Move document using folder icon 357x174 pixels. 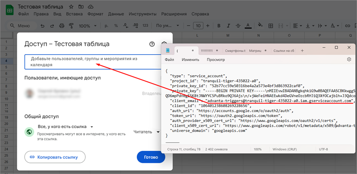click(81, 6)
